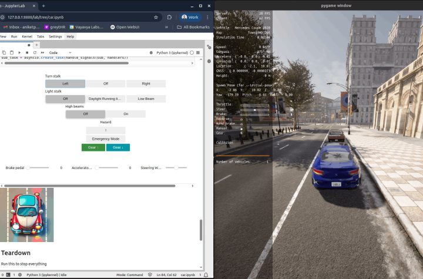423x279 pixels.
Task: Open the Settings menu
Action: coord(55,36)
